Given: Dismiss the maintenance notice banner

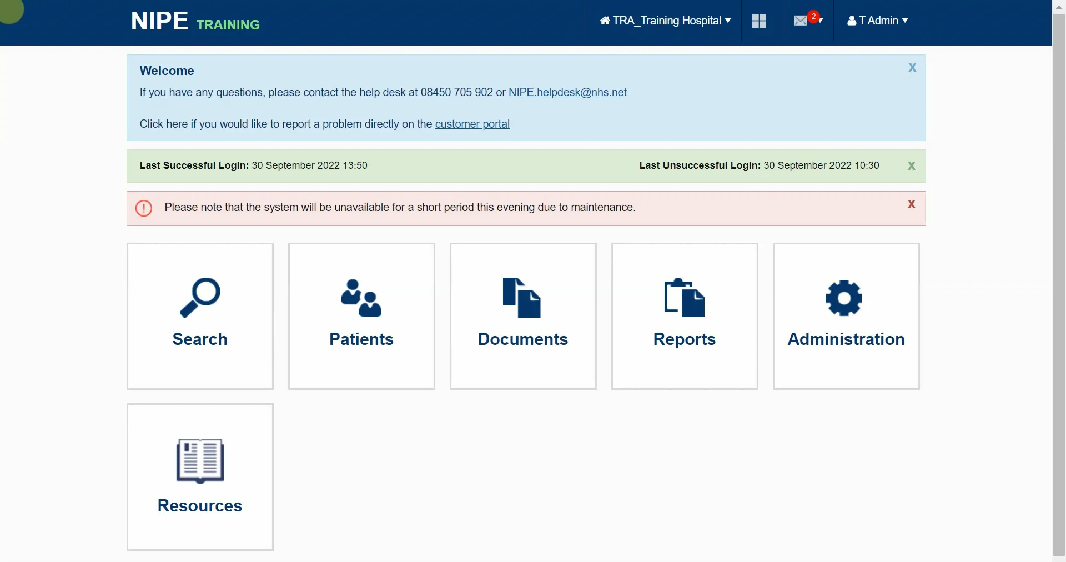Looking at the screenshot, I should (x=911, y=204).
